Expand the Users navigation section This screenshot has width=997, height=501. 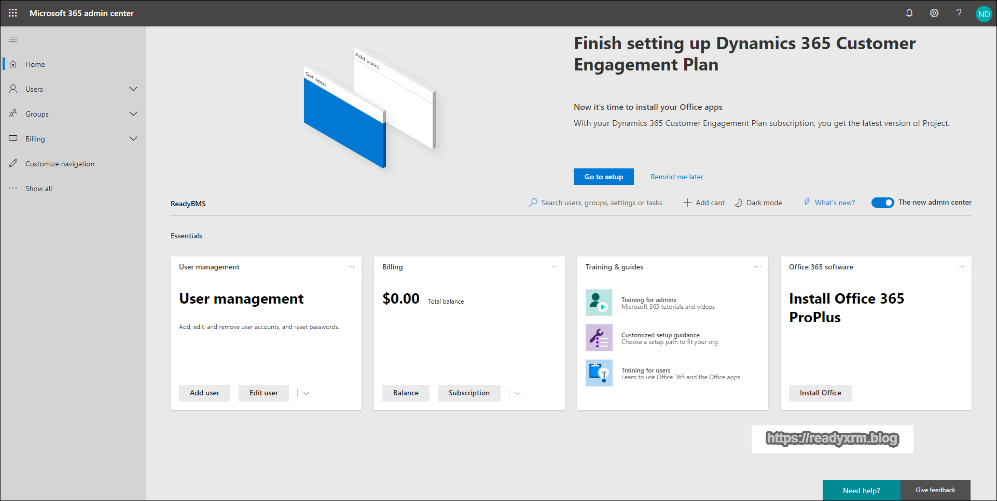point(133,89)
